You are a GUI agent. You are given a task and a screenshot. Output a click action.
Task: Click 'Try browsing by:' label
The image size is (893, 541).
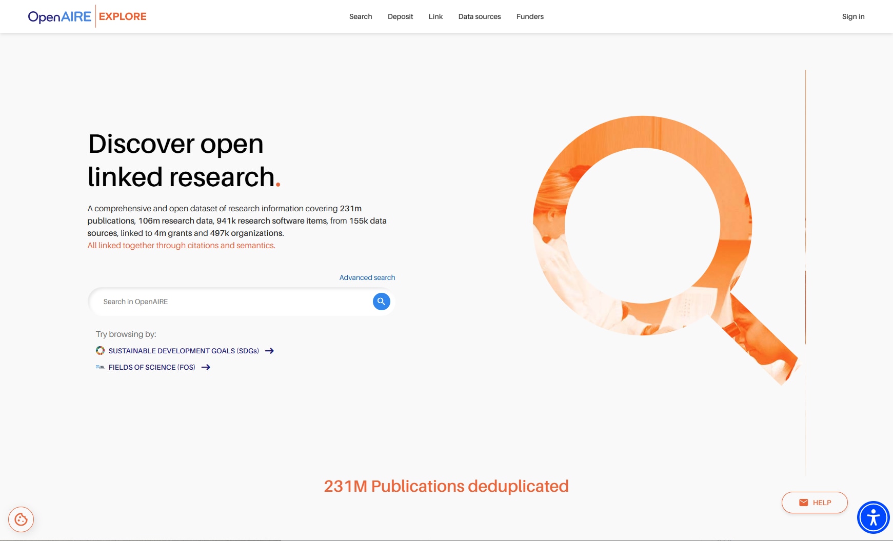coord(126,334)
